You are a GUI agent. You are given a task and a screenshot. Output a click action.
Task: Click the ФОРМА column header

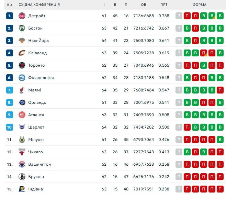coord(200,5)
